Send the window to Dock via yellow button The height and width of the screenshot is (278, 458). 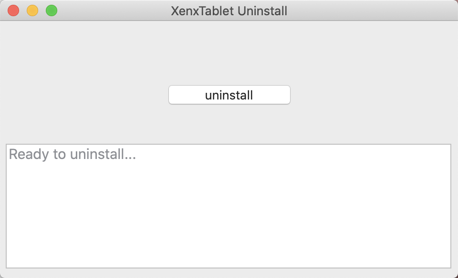32,10
